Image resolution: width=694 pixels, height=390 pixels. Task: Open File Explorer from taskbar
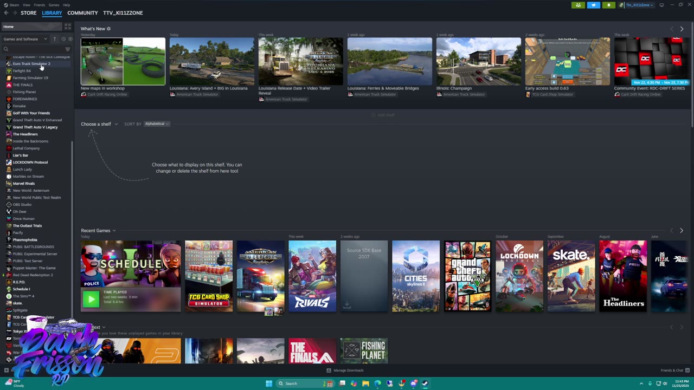(x=365, y=383)
